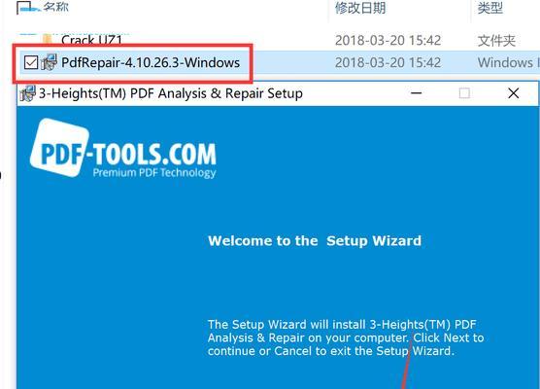Image resolution: width=540 pixels, height=389 pixels.
Task: Click the Crack UZ1 folder date entry
Action: 388,40
